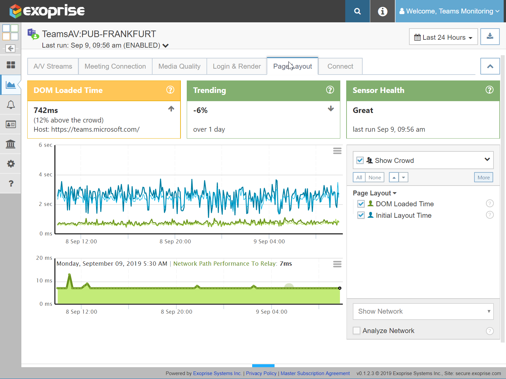Click the All metrics button
The height and width of the screenshot is (379, 506).
point(359,177)
